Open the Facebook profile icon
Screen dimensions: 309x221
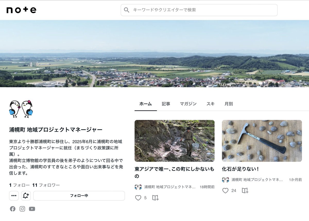click(x=12, y=209)
